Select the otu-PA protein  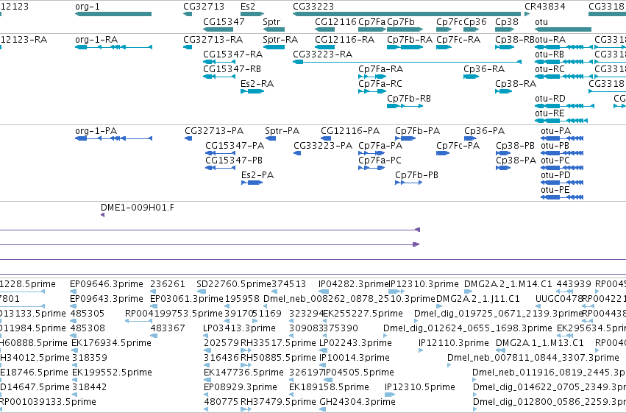562,138
